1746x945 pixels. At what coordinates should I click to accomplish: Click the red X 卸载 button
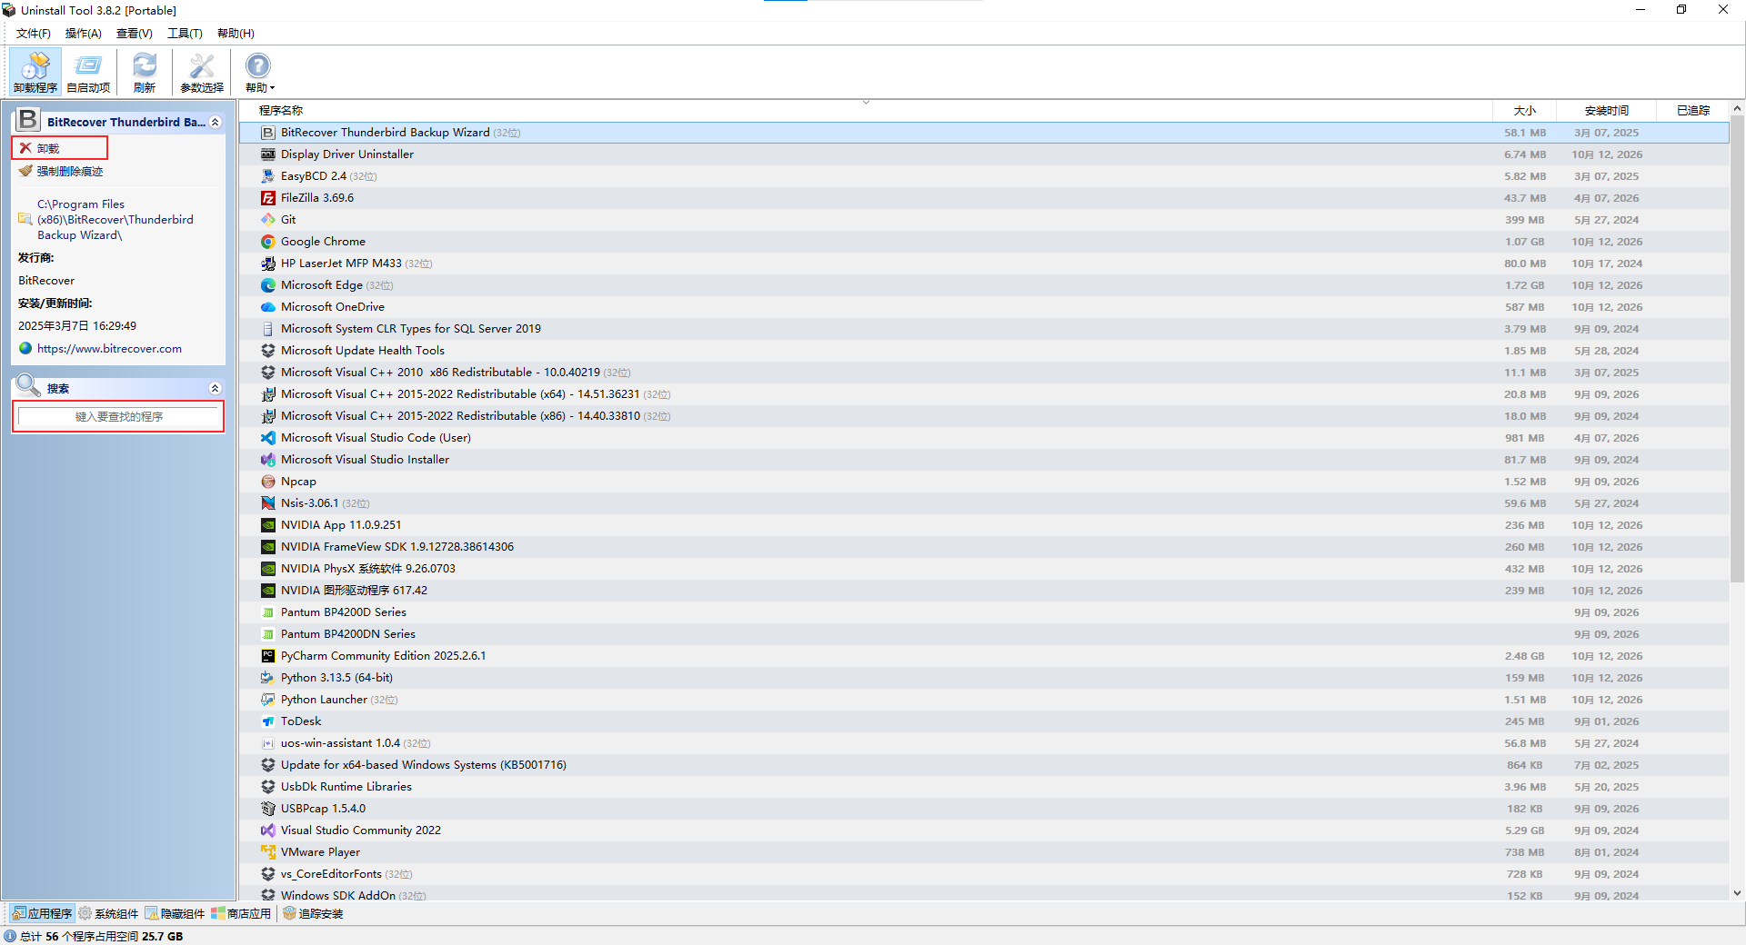click(x=60, y=148)
